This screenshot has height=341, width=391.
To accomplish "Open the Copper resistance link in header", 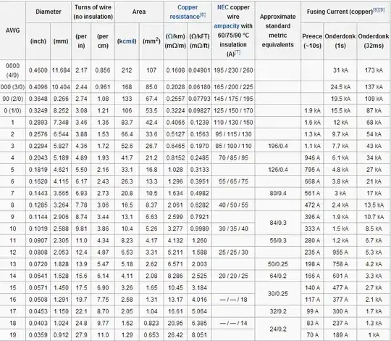I will 185,12.
